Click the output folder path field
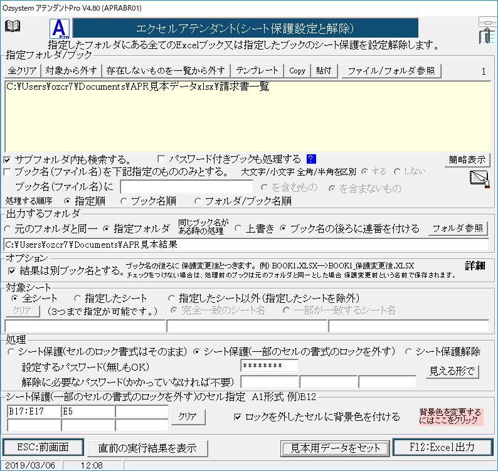 coord(246,245)
